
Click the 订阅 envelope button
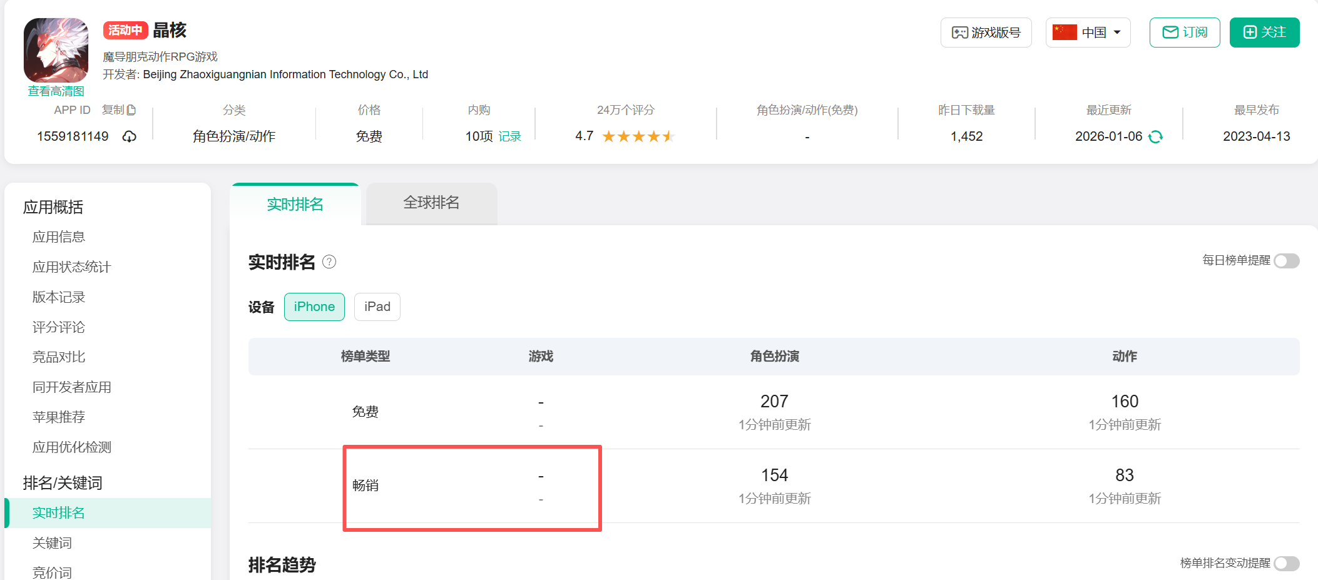tap(1184, 33)
